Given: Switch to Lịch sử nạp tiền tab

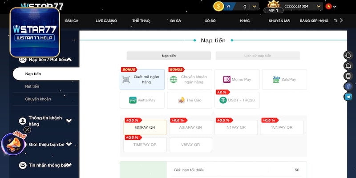Looking at the screenshot, I should click(258, 56).
